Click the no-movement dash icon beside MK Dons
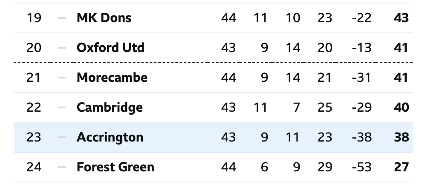Viewport: 422px width, 185px height. click(x=62, y=18)
